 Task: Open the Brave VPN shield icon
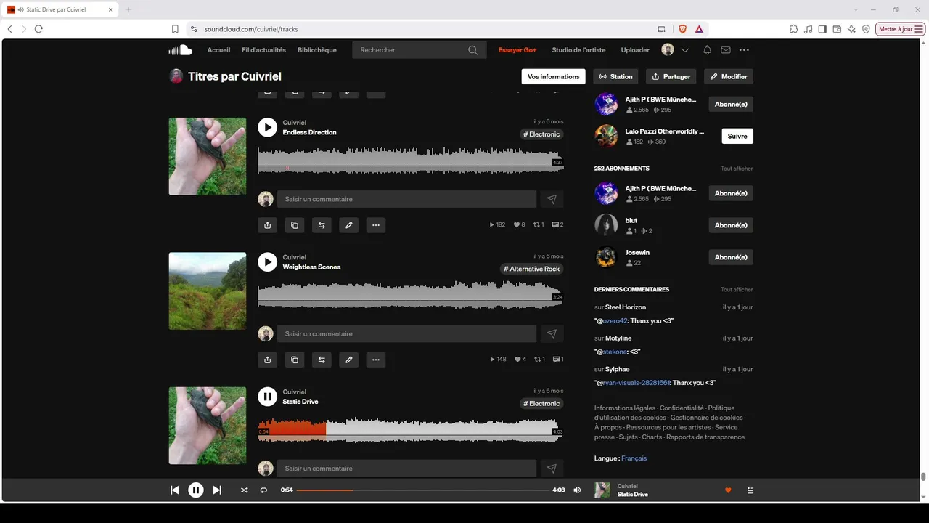coord(866,29)
